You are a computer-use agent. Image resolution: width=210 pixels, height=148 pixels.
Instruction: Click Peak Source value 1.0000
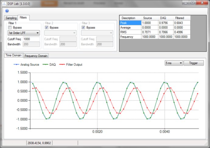point(150,23)
